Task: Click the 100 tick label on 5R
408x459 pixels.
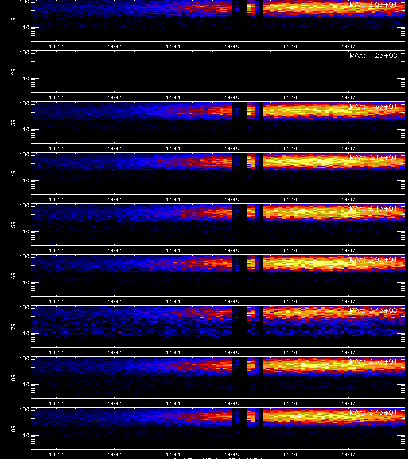Action: (x=24, y=206)
